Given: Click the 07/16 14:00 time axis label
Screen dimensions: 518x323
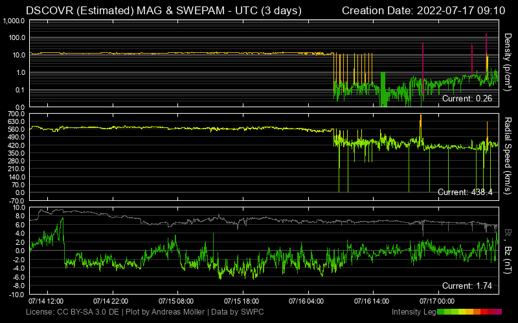Looking at the screenshot, I should (x=372, y=301).
